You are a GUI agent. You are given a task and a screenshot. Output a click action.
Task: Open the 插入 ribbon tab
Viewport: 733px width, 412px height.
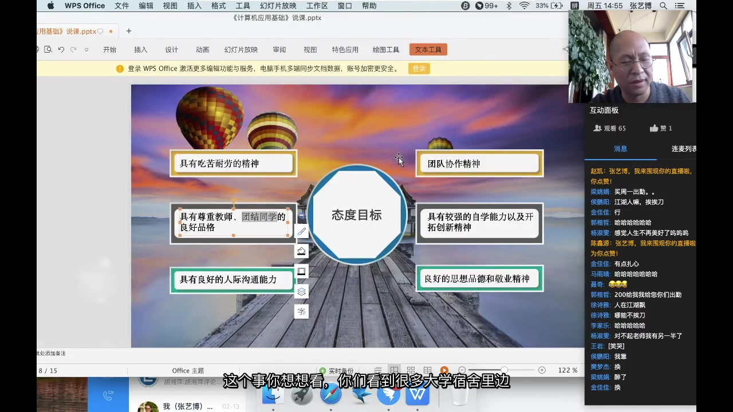click(141, 50)
